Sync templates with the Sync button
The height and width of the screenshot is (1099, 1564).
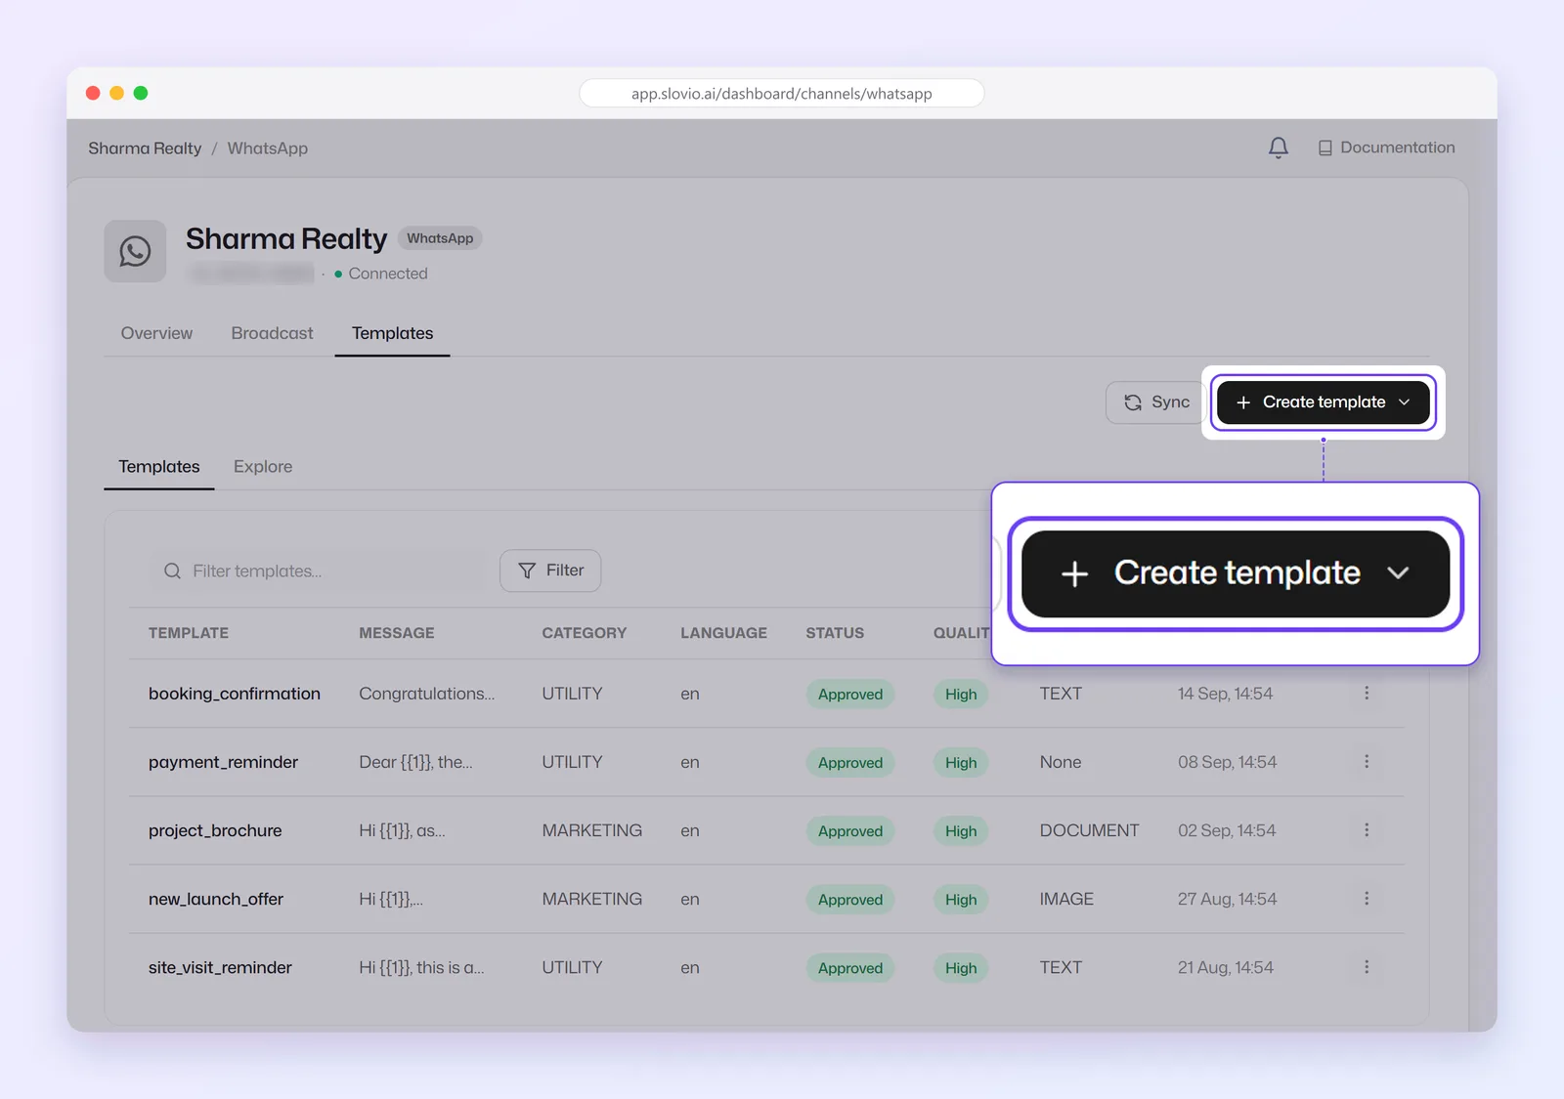point(1157,402)
